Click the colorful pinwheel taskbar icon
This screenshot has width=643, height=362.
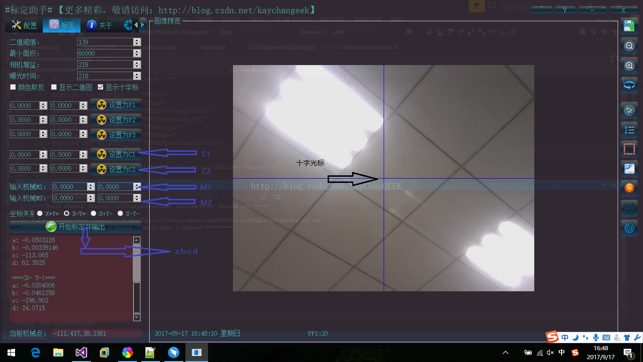click(x=128, y=352)
